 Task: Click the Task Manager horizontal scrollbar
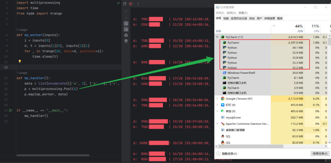pyautogui.click(x=251, y=146)
